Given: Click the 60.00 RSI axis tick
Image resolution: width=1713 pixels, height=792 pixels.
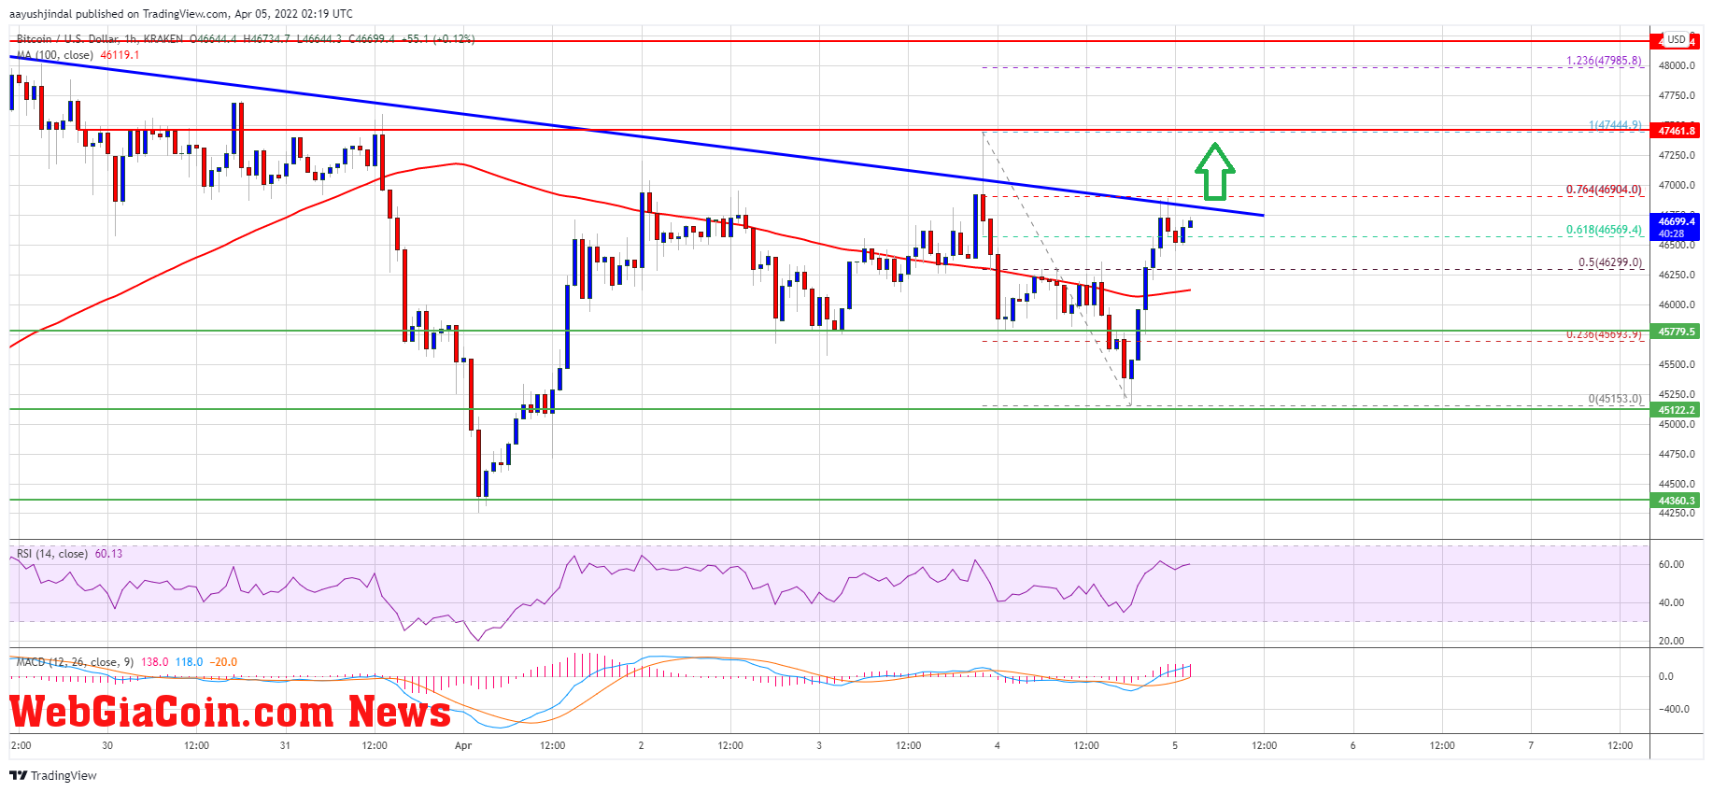Looking at the screenshot, I should (x=1671, y=564).
